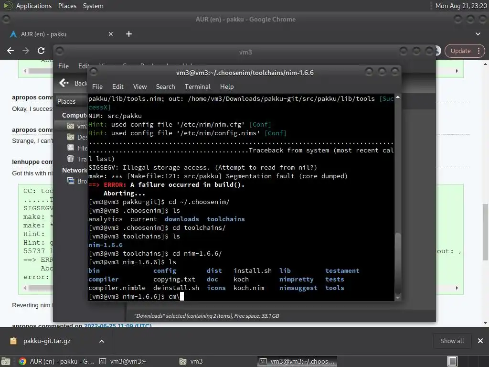This screenshot has height=367, width=489.
Task: Click 'install.sh' in the terminal listing
Action: [253, 270]
